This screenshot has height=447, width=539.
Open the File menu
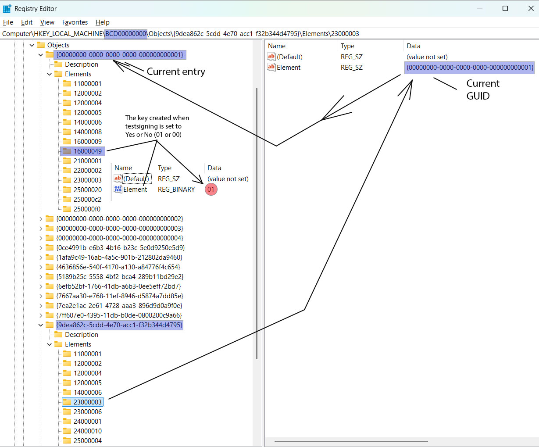pyautogui.click(x=8, y=22)
